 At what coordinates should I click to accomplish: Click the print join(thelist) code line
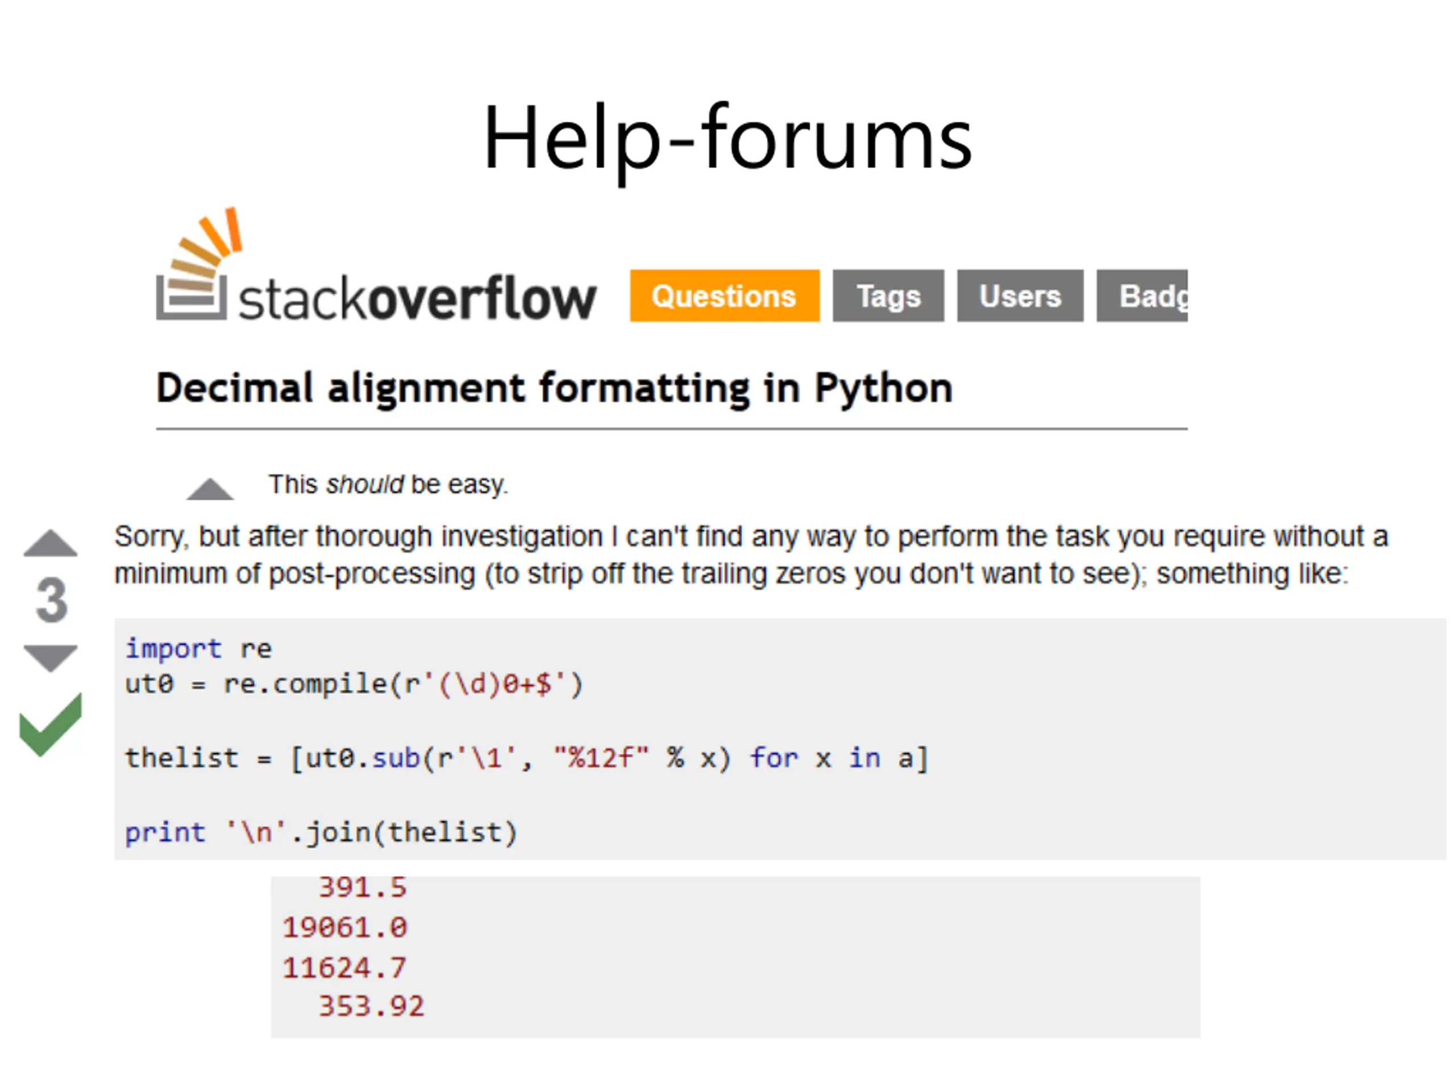coord(321,832)
